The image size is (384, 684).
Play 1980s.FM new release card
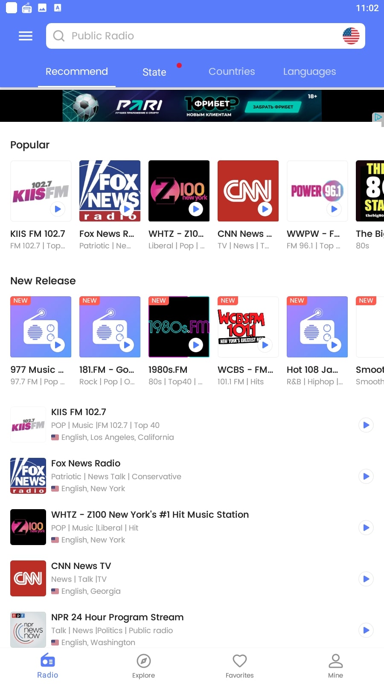point(196,345)
